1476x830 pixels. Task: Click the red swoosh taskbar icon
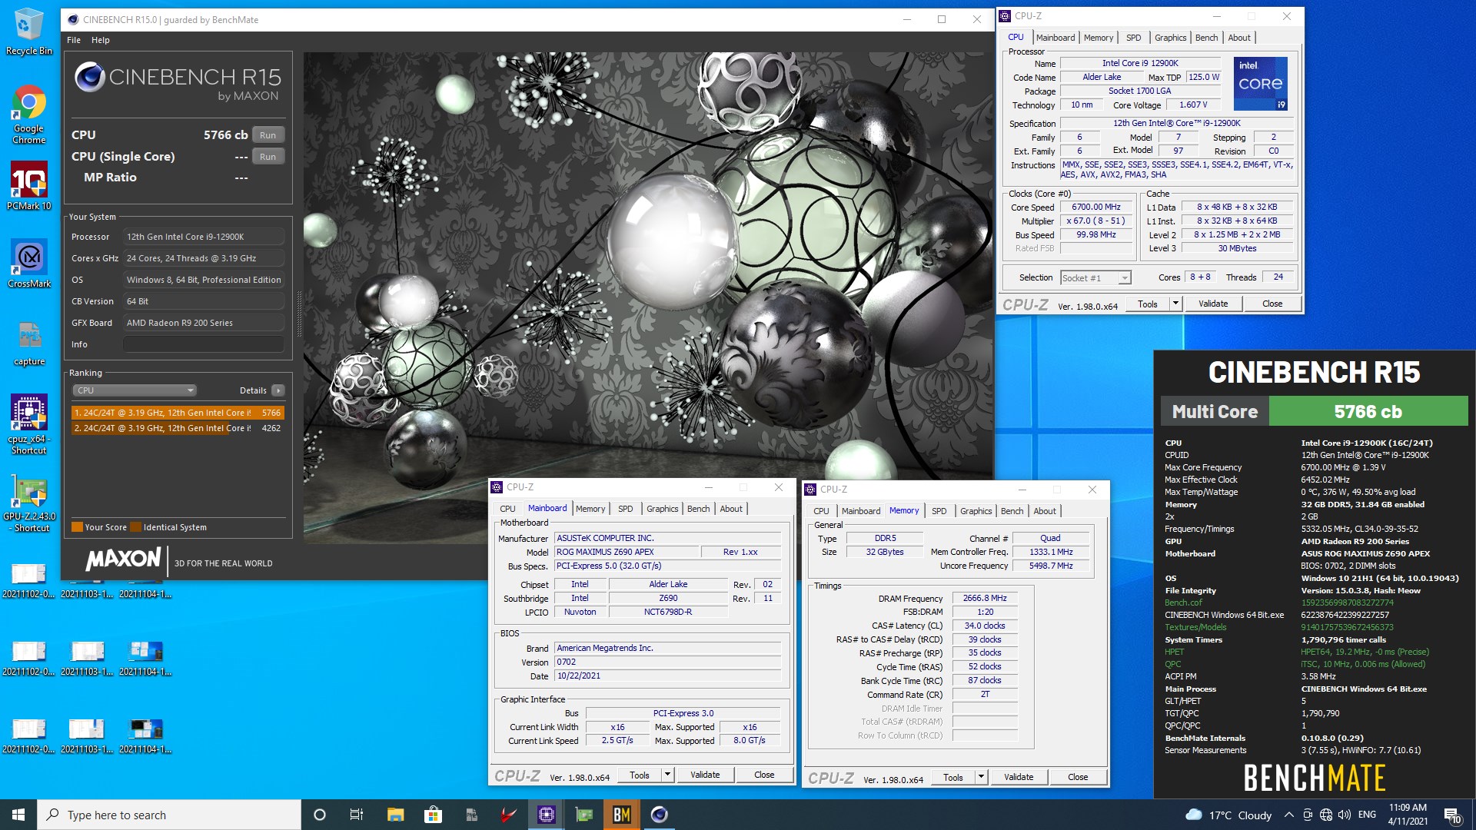pos(508,815)
